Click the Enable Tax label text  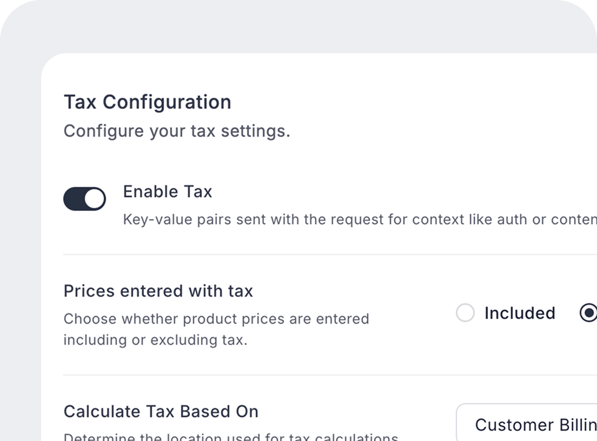pos(168,192)
